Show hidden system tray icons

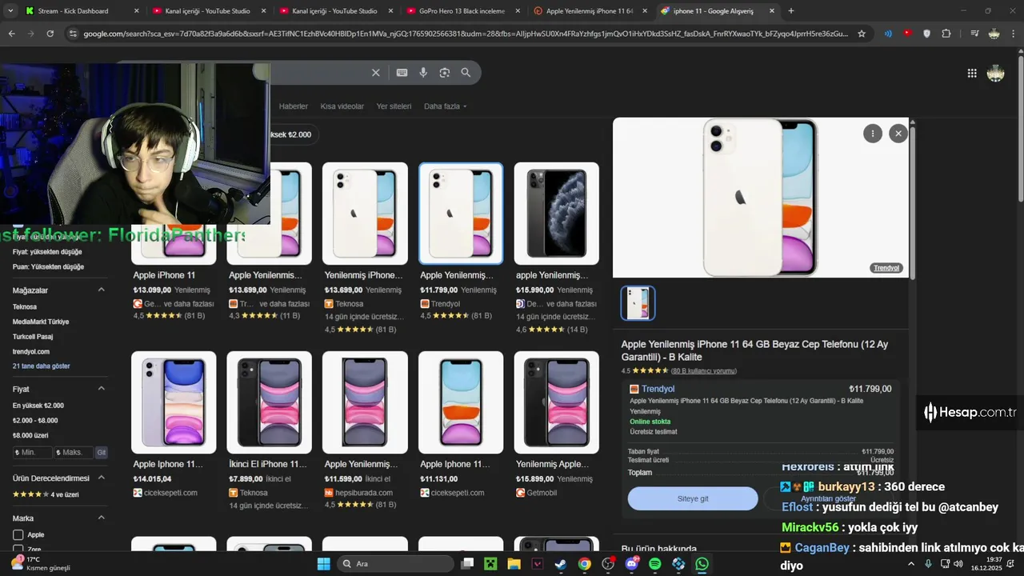pos(911,564)
